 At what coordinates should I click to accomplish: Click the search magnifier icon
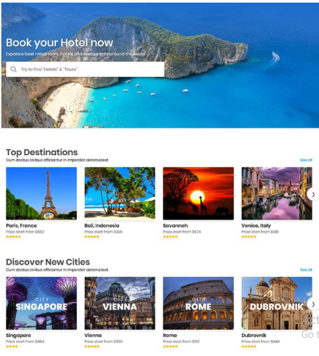click(14, 69)
